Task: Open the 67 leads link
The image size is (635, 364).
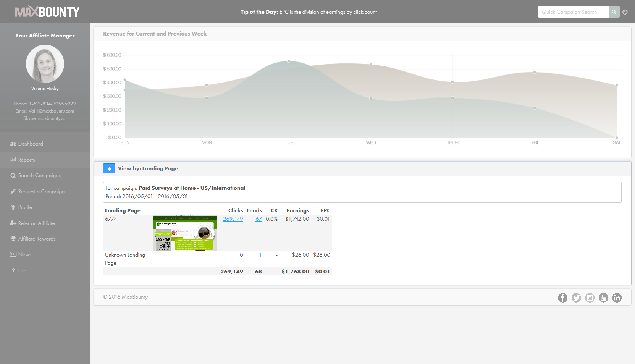Action: (x=259, y=219)
